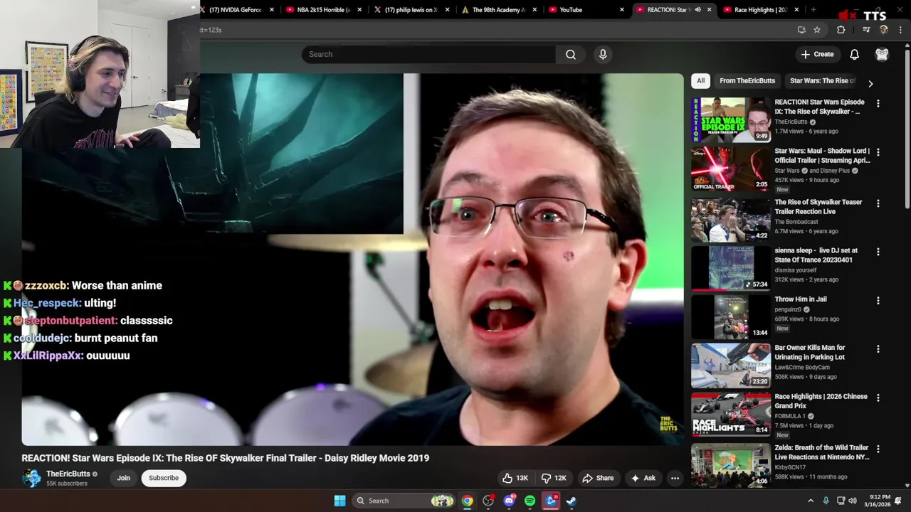Image resolution: width=911 pixels, height=512 pixels.
Task: Open Throw Him in Jail title link
Action: coord(800,299)
